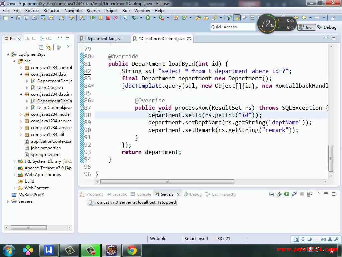342x257 pixels.
Task: Click the New Java Package icon
Action: [x=176, y=18]
